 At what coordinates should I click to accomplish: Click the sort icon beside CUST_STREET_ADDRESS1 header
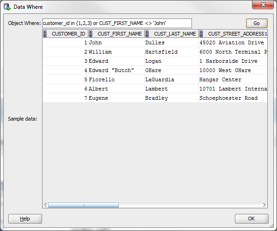201,34
